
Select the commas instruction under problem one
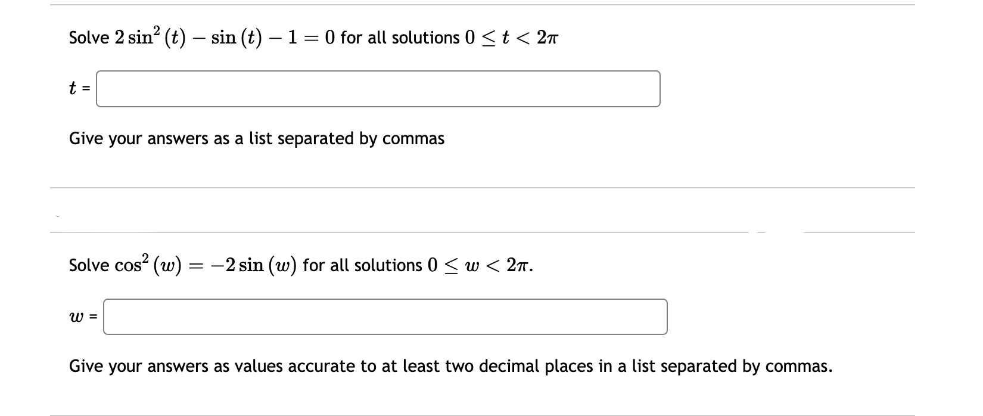(x=256, y=139)
